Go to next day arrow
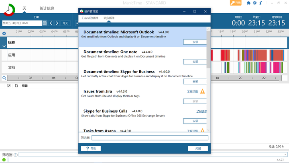 click(x=57, y=23)
